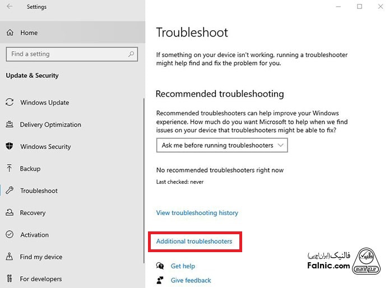The height and width of the screenshot is (288, 389).
Task: Click the Windows Security shield icon
Action: (x=10, y=146)
